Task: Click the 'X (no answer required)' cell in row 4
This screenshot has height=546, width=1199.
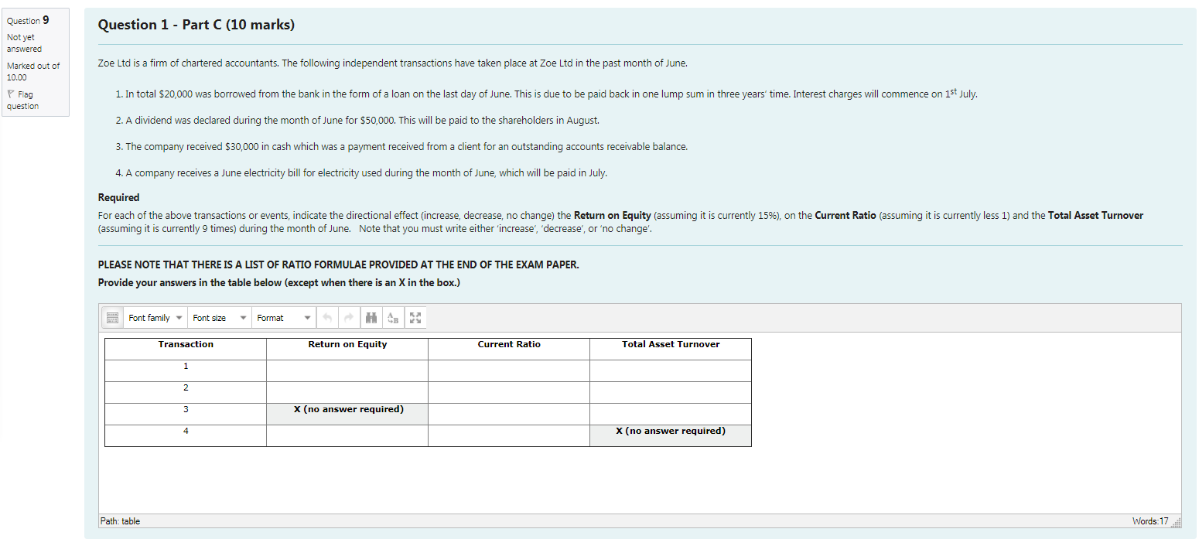Action: pyautogui.click(x=671, y=436)
